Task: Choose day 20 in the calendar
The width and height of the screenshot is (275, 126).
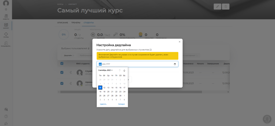Action: (x=108, y=92)
